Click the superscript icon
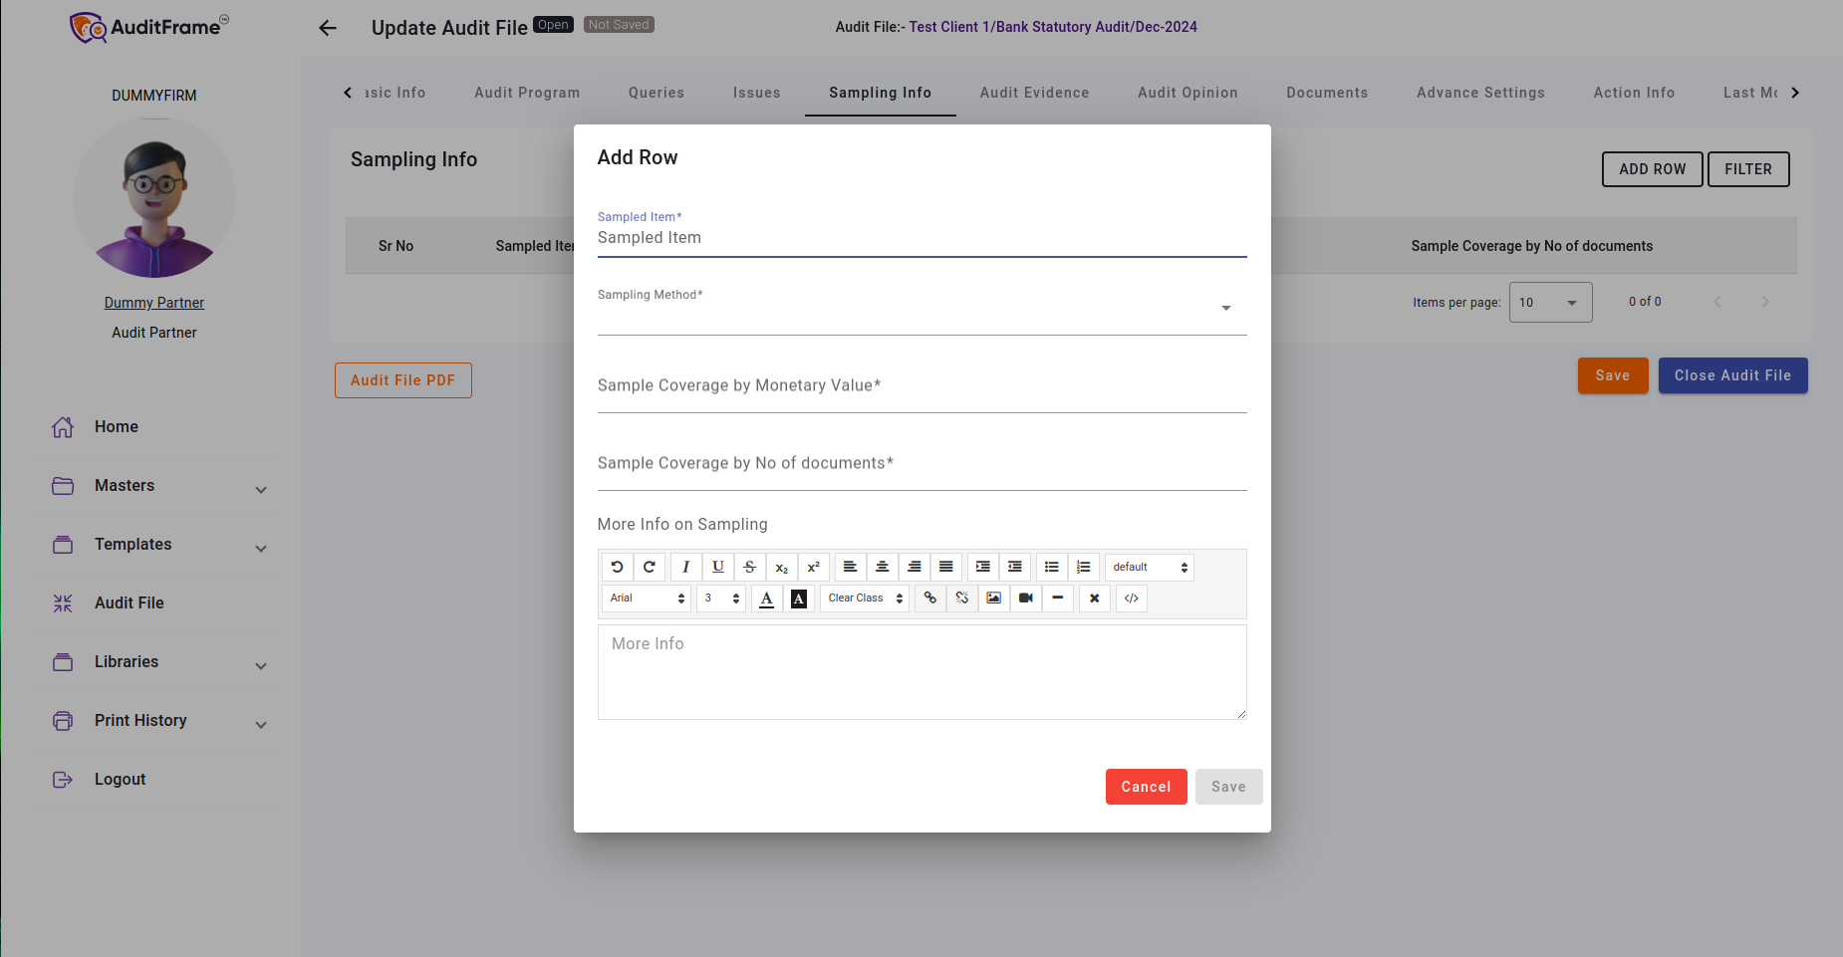This screenshot has width=1843, height=957. pos(813,567)
